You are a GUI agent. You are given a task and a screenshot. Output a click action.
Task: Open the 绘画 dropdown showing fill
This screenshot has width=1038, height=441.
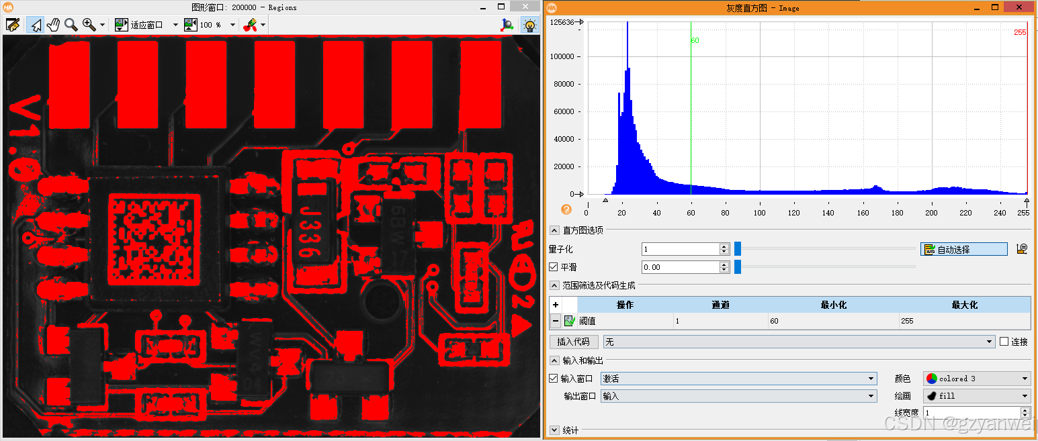pos(976,396)
